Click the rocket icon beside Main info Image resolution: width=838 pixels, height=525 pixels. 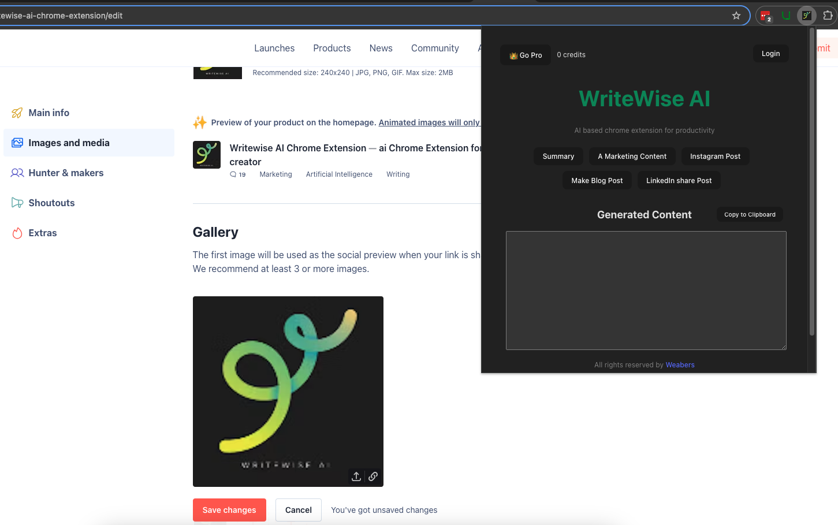click(x=17, y=113)
